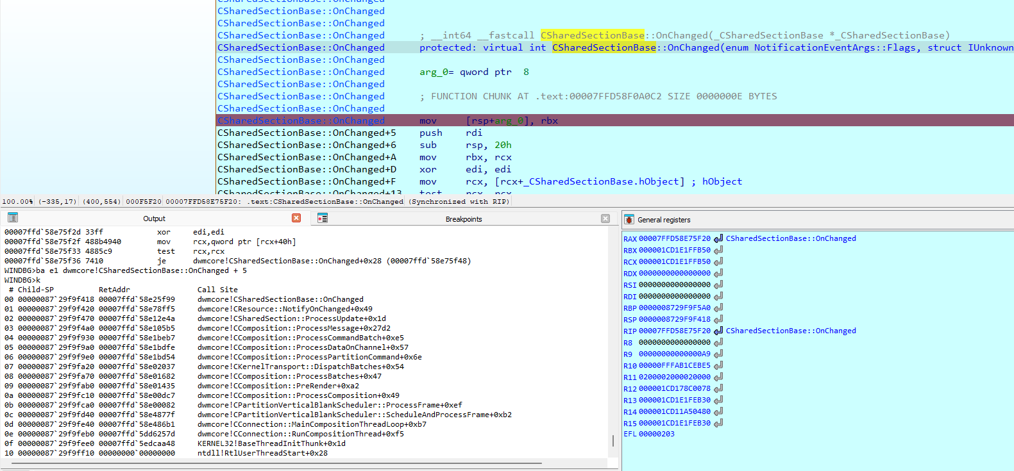The height and width of the screenshot is (471, 1014).
Task: Click the yellow-highlighted CSharedSectionBase in __fastcall comment
Action: pyautogui.click(x=593, y=35)
